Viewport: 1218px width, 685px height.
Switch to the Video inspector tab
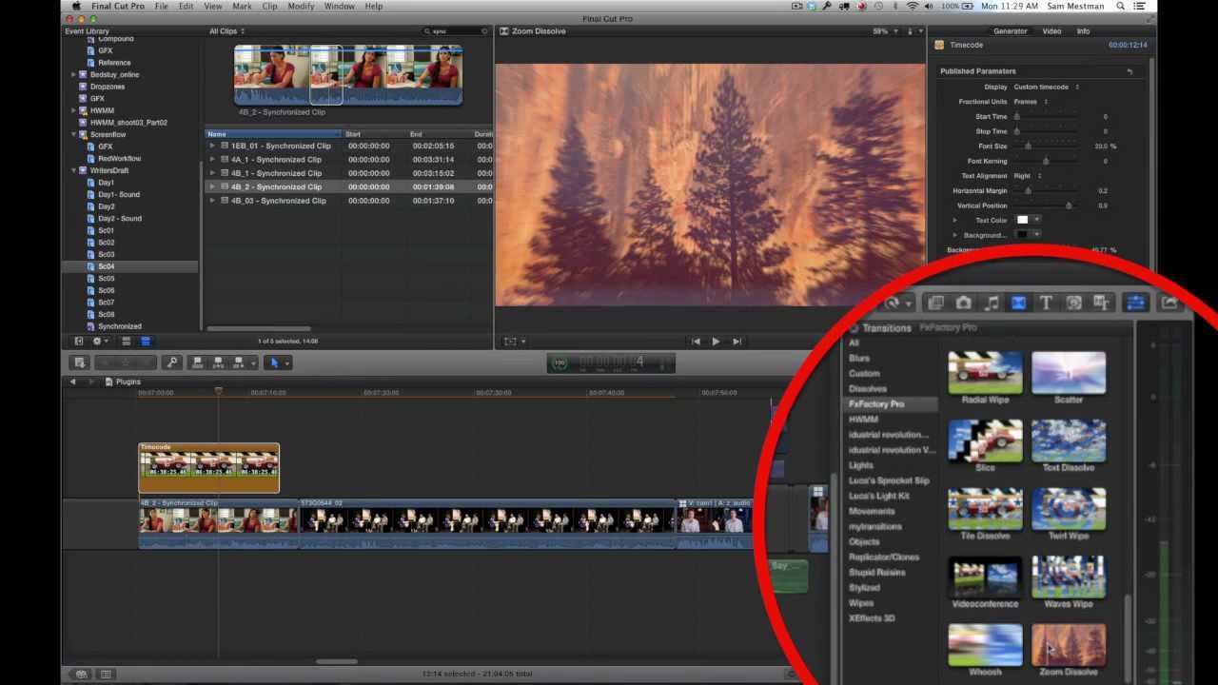click(x=1051, y=31)
